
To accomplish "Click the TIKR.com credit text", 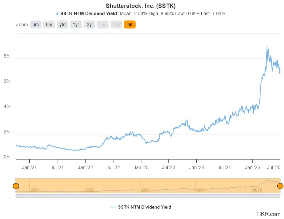I will click(x=268, y=214).
